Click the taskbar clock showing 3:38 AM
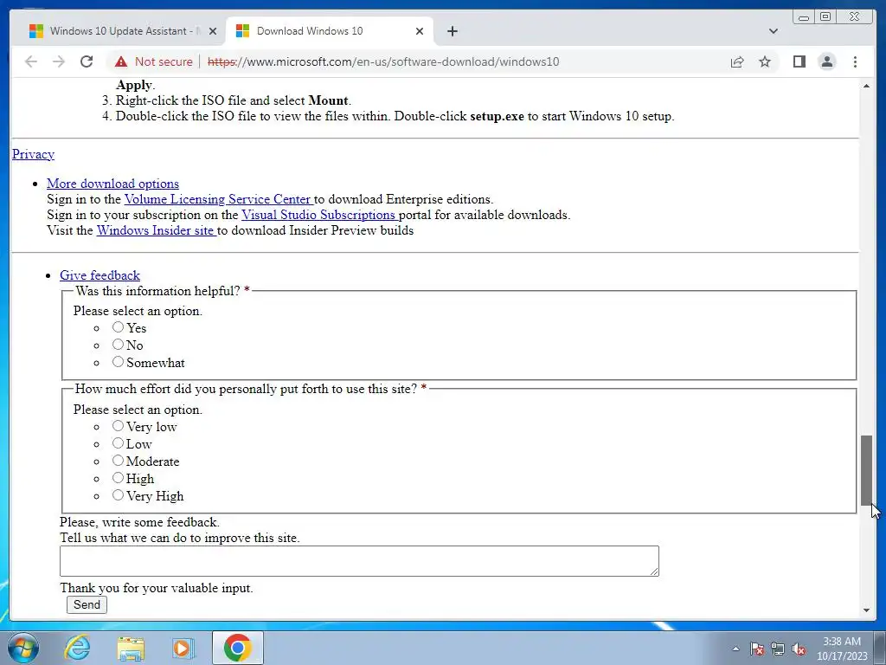Screen dimensions: 886x665 tap(841, 649)
